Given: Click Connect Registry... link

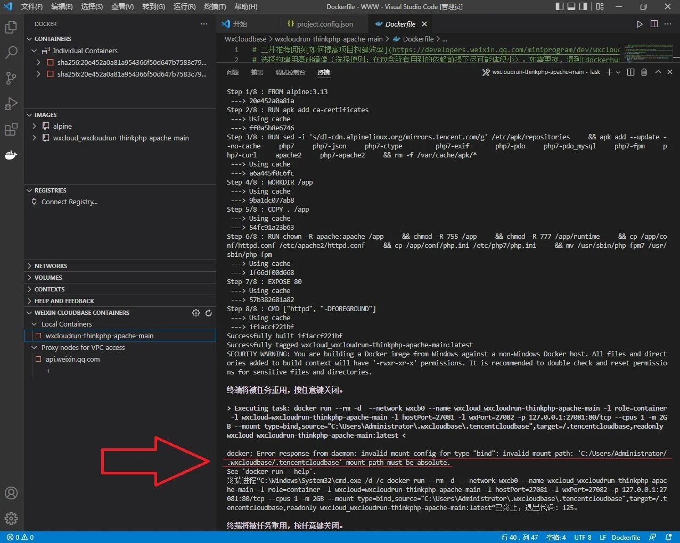Looking at the screenshot, I should (69, 202).
